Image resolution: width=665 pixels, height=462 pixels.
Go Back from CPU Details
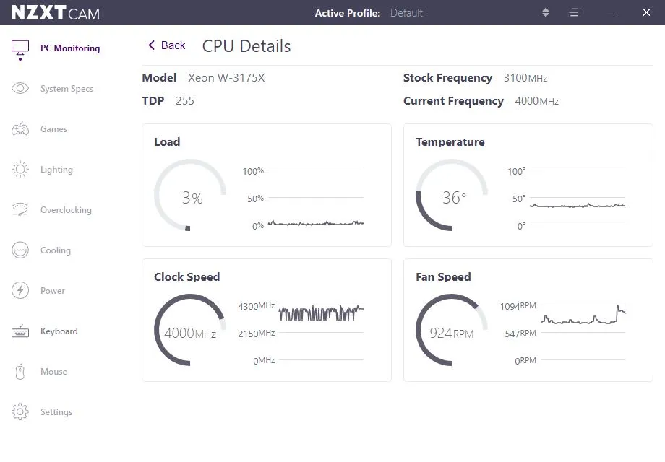[167, 45]
